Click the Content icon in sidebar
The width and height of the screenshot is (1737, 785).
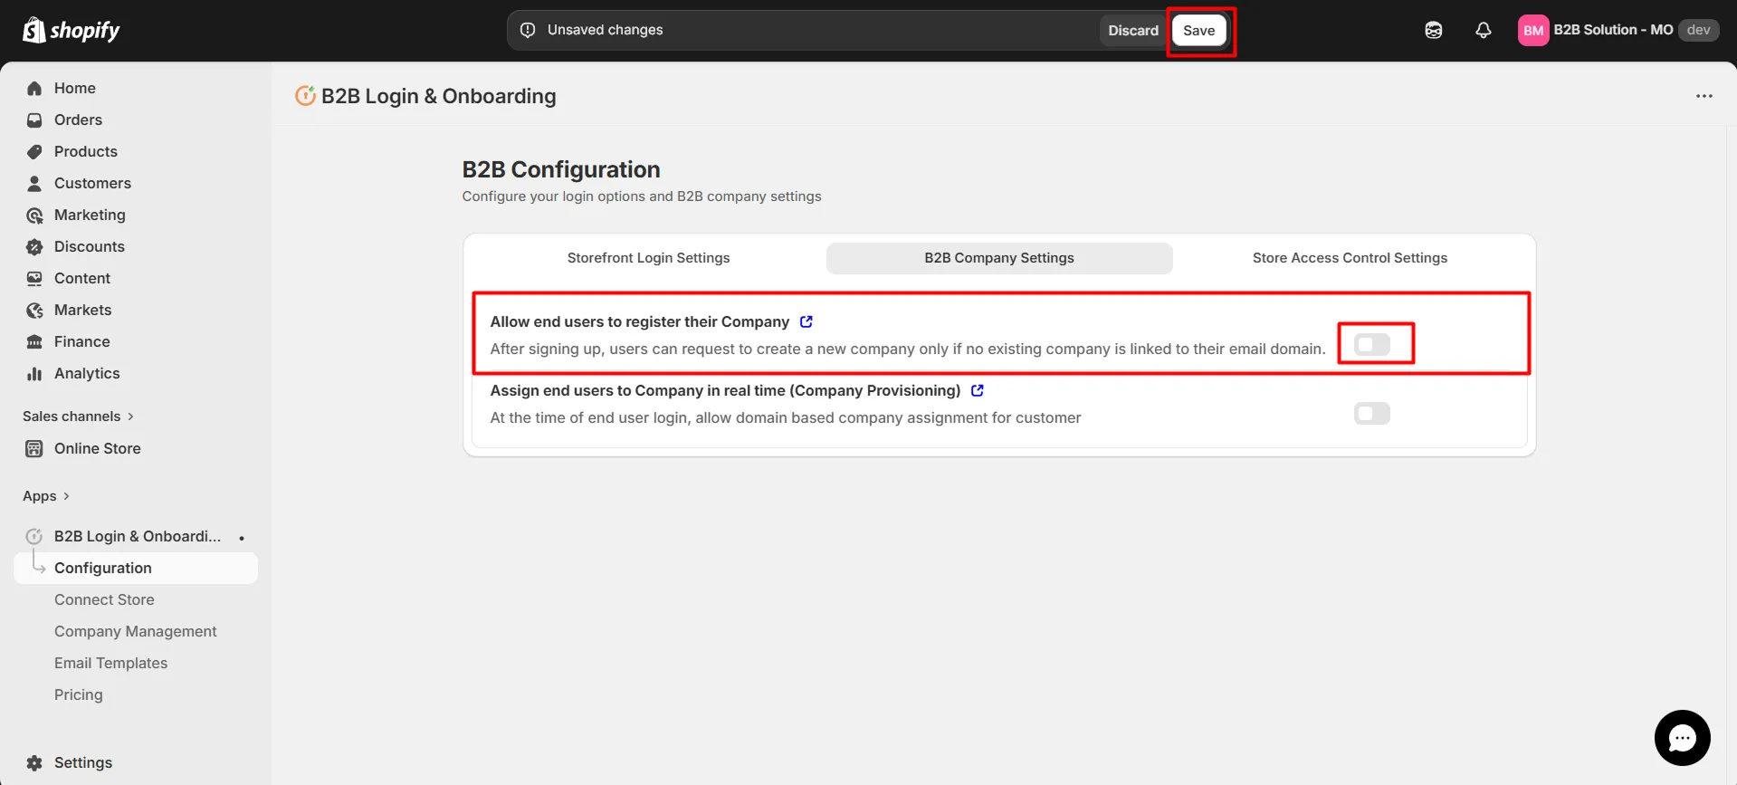(x=34, y=278)
